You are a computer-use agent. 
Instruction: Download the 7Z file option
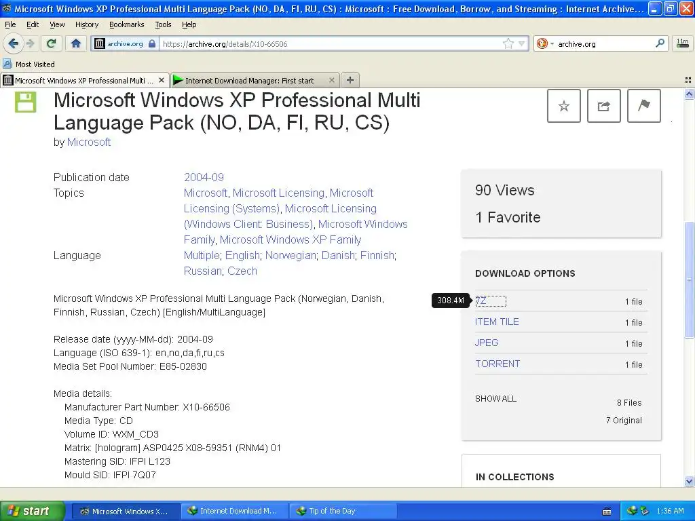pyautogui.click(x=481, y=301)
